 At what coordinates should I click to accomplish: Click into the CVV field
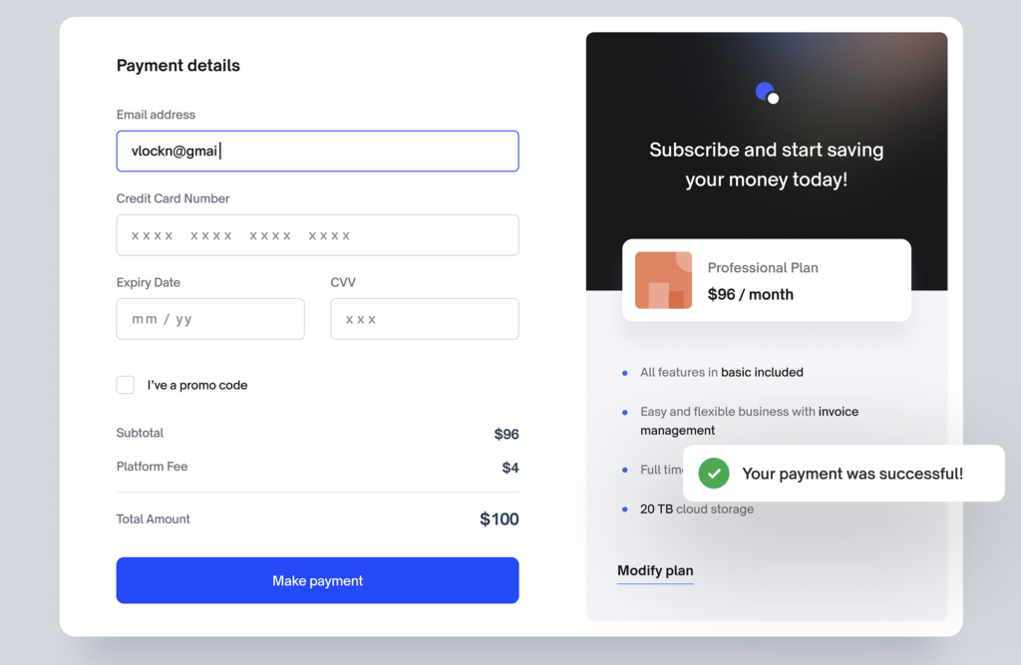click(x=425, y=319)
